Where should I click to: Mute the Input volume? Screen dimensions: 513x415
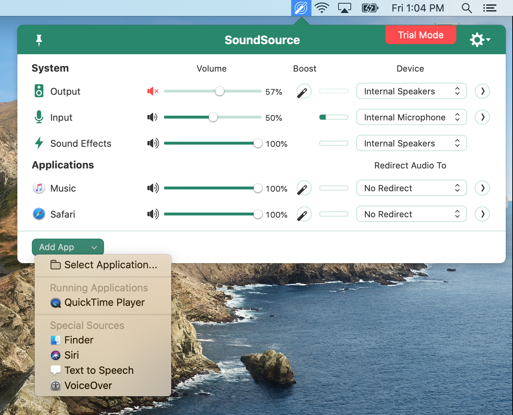pyautogui.click(x=152, y=117)
